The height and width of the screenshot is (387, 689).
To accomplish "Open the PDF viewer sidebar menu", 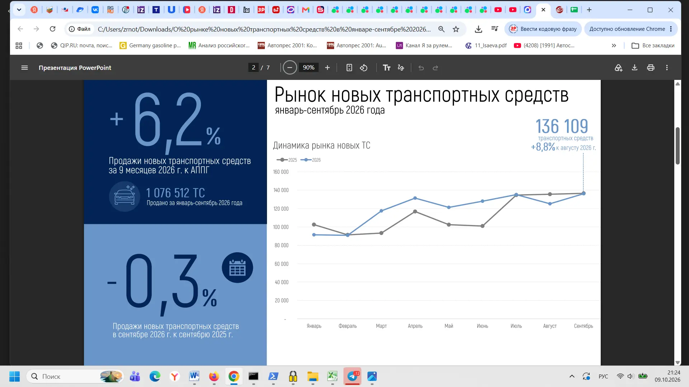I will (24, 68).
